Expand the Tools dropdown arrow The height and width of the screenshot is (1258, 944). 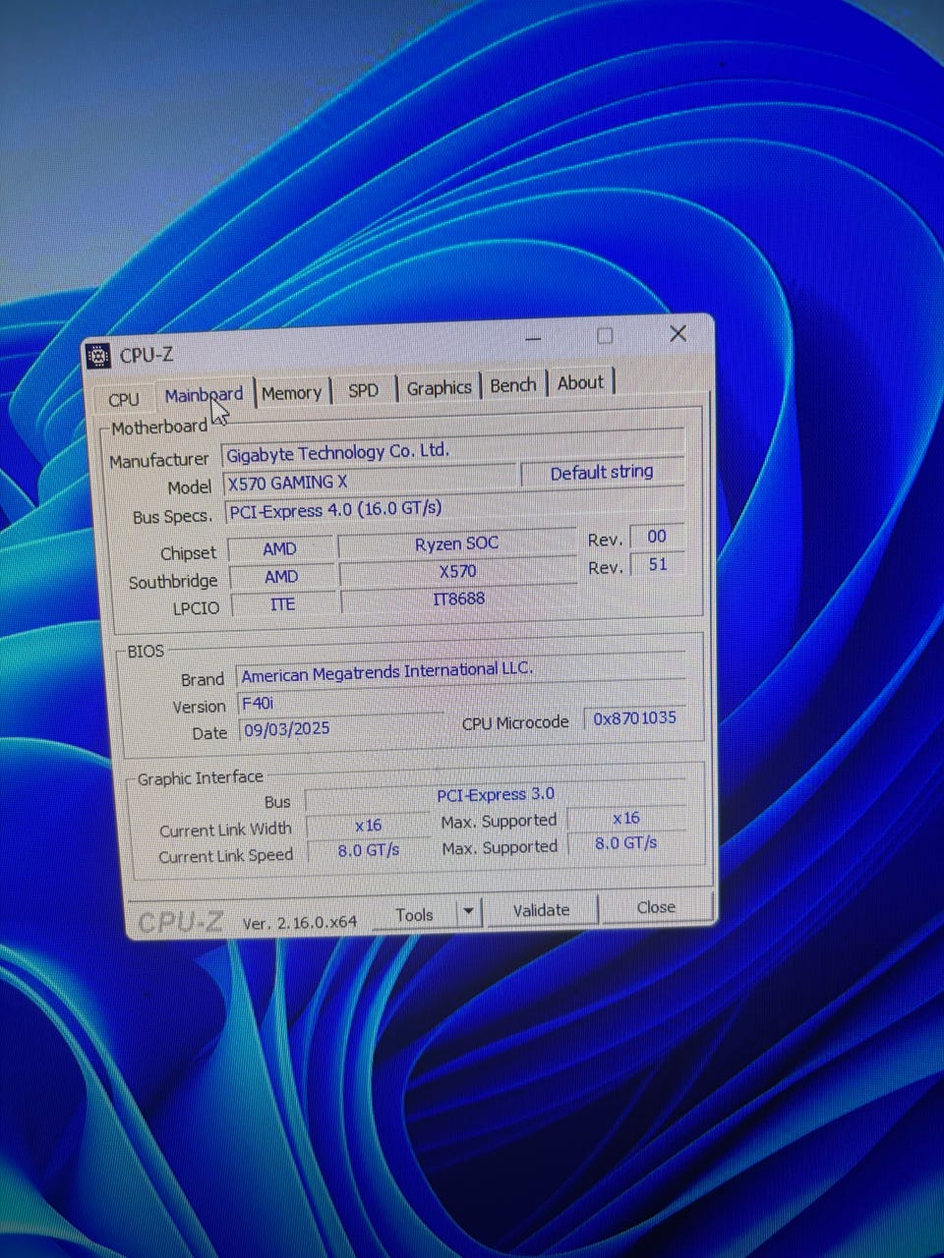[469, 912]
